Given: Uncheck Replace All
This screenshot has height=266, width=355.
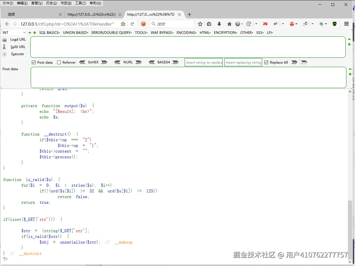Looking at the screenshot, I should (x=266, y=62).
